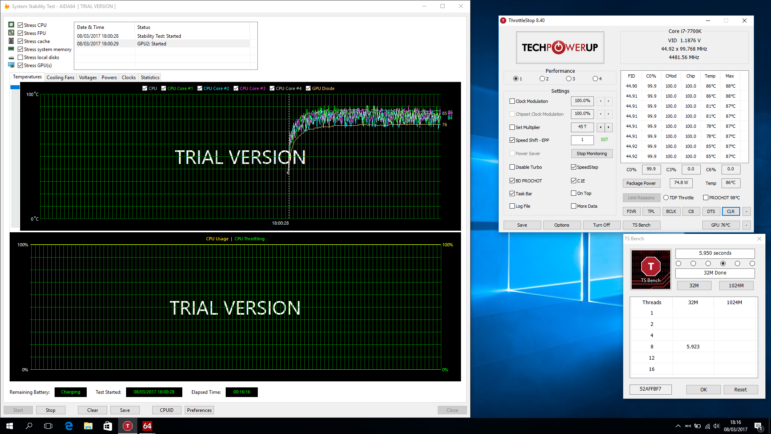Decrease Clock Modulation with left arrow
This screenshot has height=434, width=771.
pos(600,101)
